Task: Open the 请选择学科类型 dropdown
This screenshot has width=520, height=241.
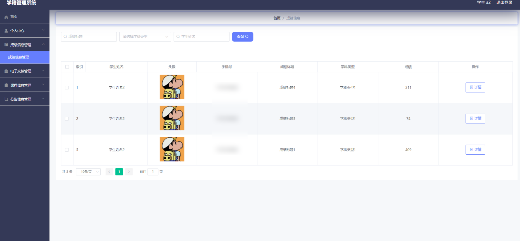Action: click(x=145, y=37)
